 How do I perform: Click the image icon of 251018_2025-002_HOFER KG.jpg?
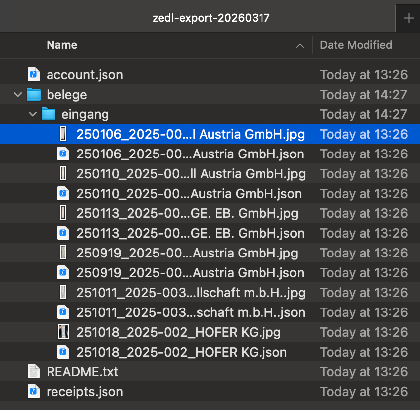[x=63, y=332]
